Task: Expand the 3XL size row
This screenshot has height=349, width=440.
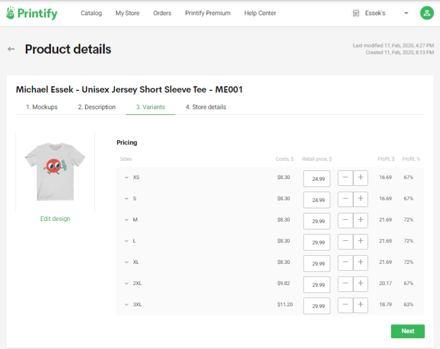Action: (x=126, y=305)
